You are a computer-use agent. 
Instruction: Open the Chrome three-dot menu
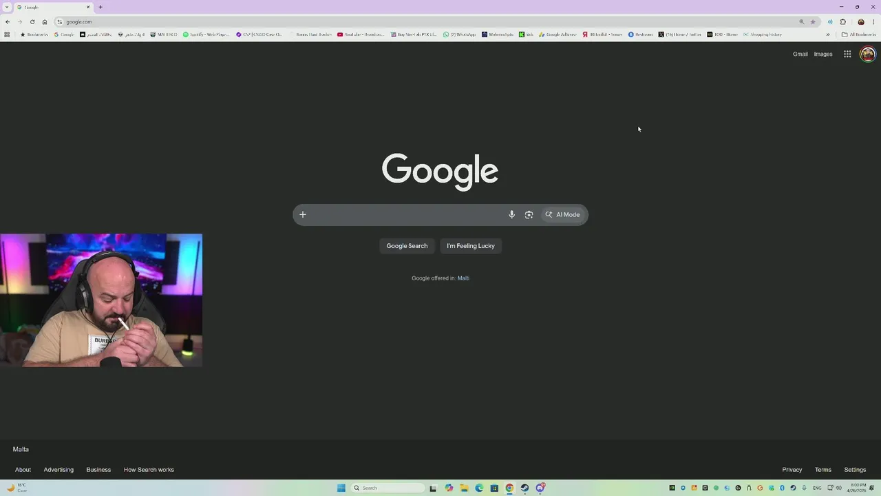click(x=873, y=21)
